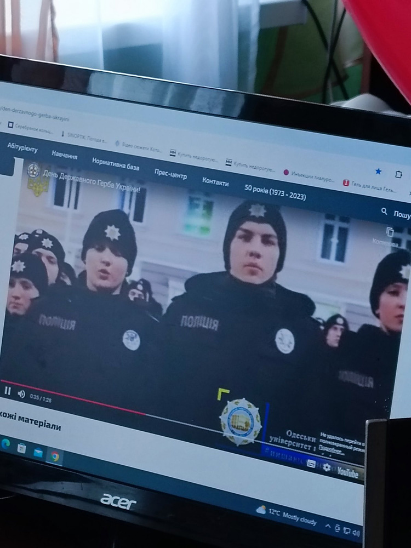Mute the video with the speaker icon
The width and height of the screenshot is (411, 548).
[21, 393]
